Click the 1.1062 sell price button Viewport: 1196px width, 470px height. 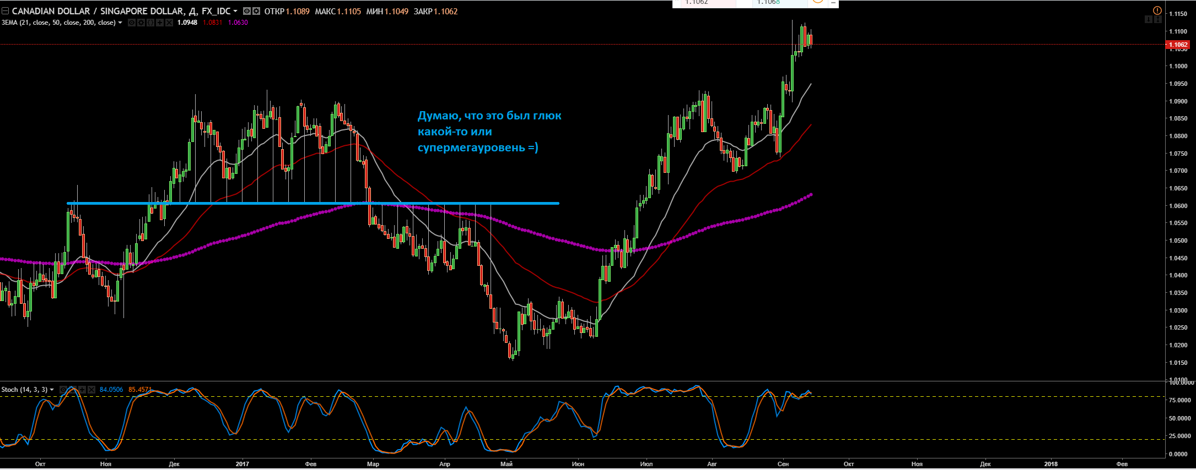pos(708,3)
